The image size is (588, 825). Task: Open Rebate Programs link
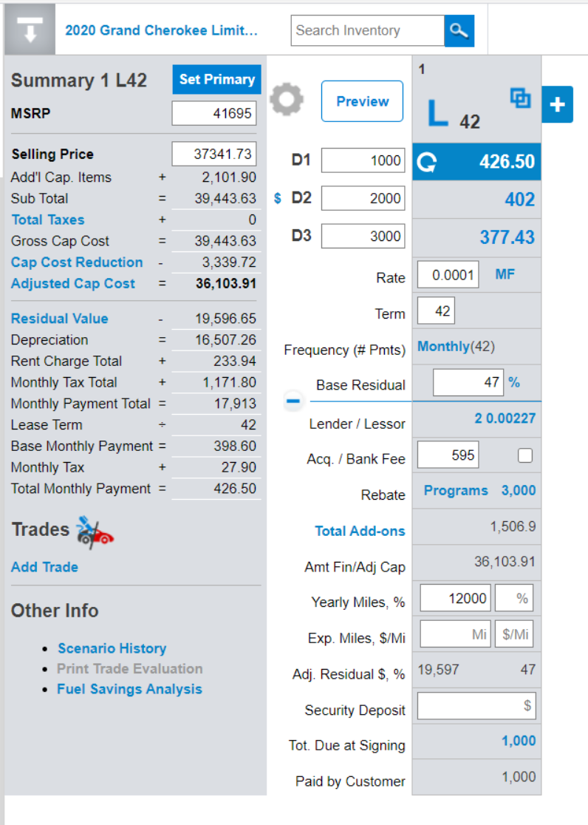point(456,490)
